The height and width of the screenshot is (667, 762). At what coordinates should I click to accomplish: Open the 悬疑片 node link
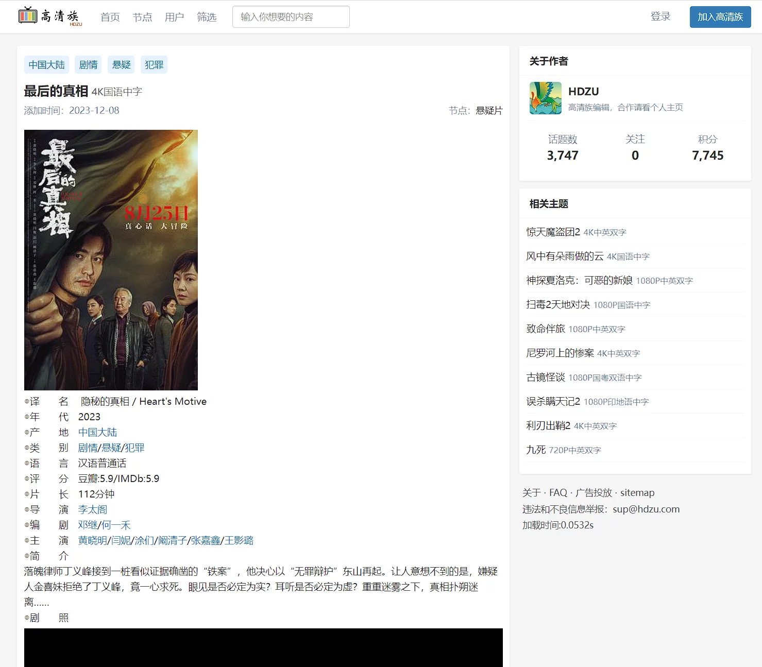[x=488, y=111]
